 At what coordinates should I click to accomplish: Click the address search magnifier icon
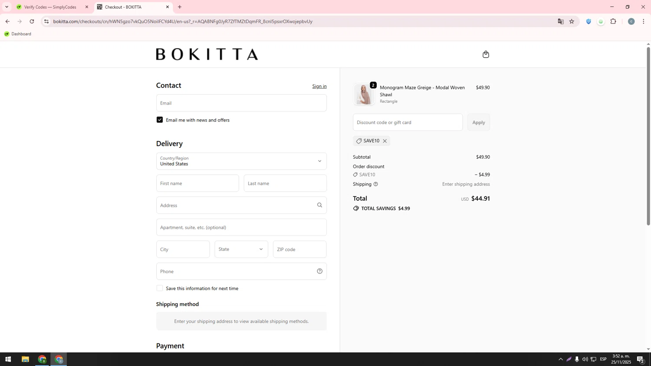319,205
